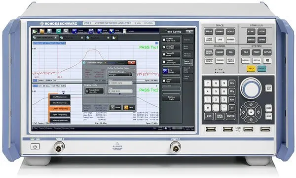Click the Zoom magnifier toolbar icon

tap(74, 31)
